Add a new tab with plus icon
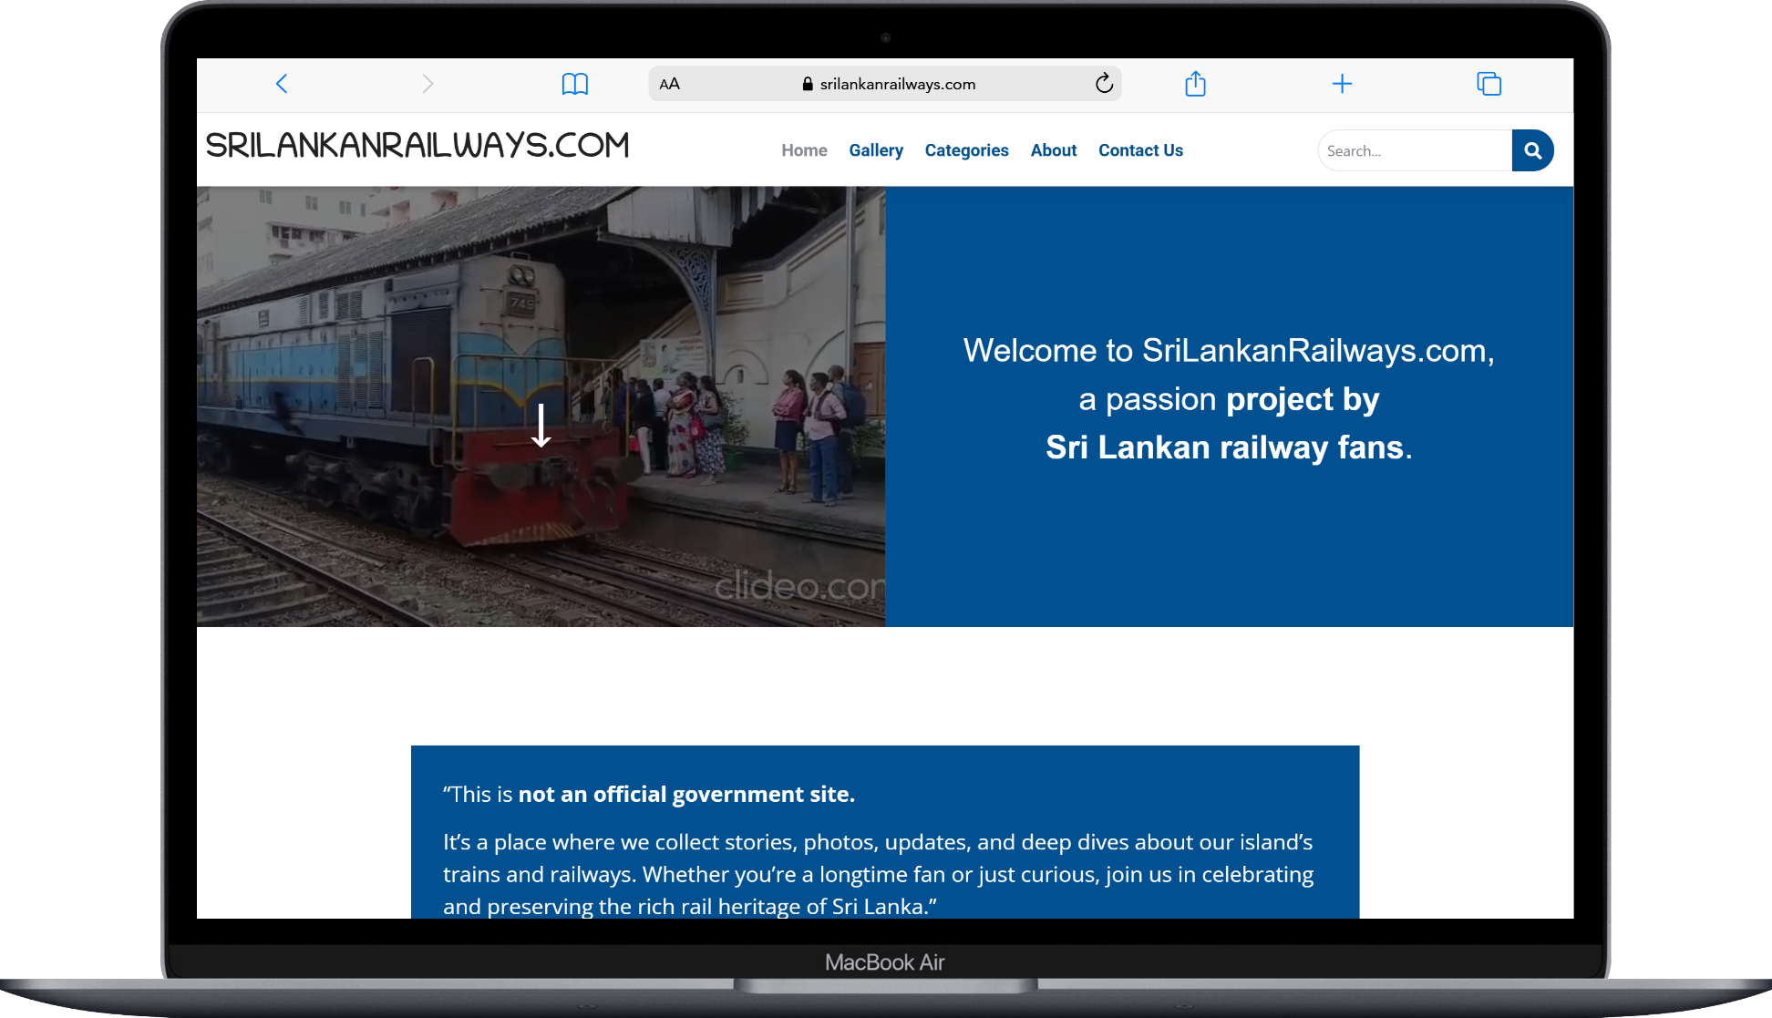The width and height of the screenshot is (1772, 1018). 1342,84
